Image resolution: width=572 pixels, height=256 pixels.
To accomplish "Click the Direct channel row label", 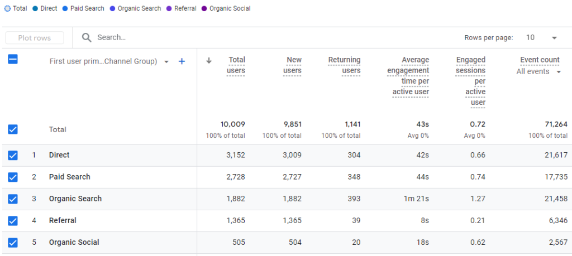I will point(59,155).
